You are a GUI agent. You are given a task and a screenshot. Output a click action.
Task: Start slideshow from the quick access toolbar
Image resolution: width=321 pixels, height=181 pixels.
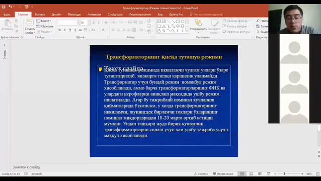27,7
